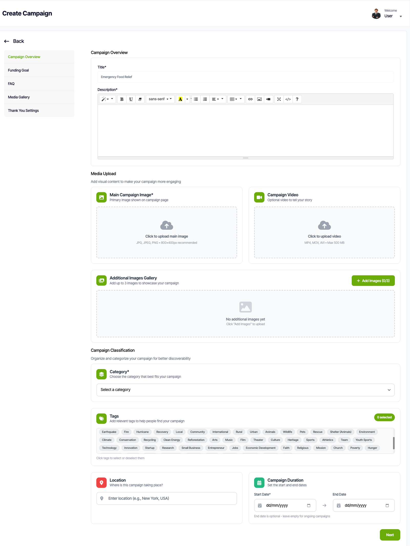This screenshot has width=410, height=546.
Task: Insert a video into the description
Action: 268,99
